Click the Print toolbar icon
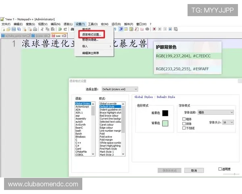Viewport: 242px width, 194px height. tap(35, 29)
